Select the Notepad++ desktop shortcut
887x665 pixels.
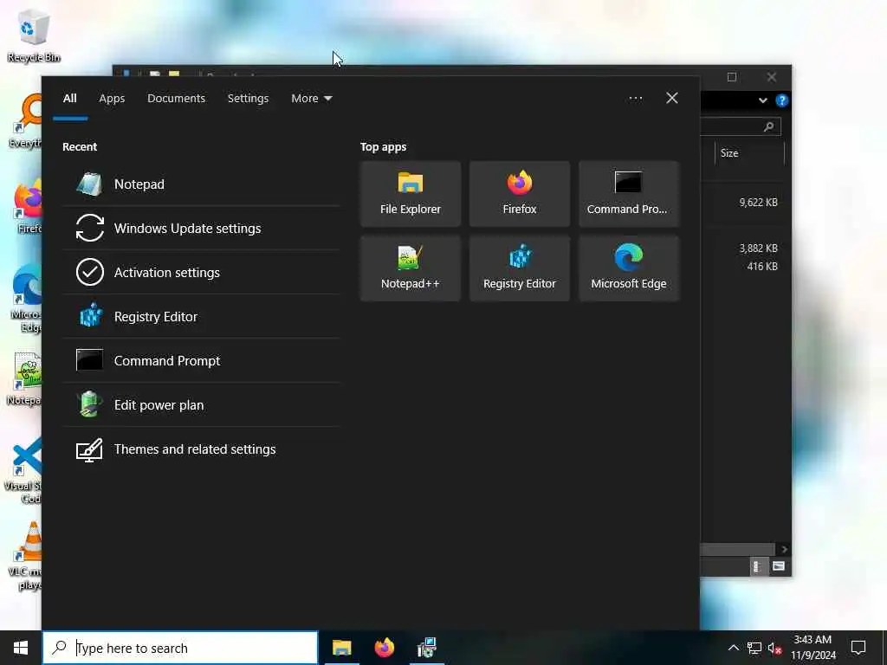pyautogui.click(x=23, y=379)
